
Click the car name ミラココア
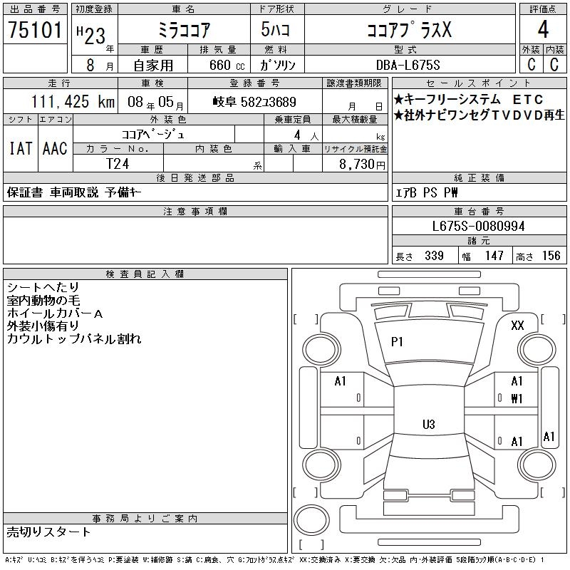(184, 30)
